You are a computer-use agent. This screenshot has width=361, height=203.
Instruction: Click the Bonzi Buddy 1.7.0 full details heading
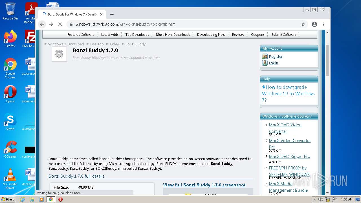pos(77,176)
